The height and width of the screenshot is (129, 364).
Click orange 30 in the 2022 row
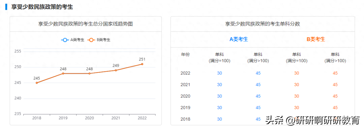pos(297,73)
